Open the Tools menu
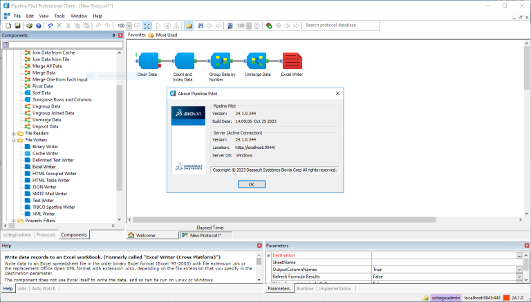This screenshot has height=302, width=531. click(x=59, y=16)
